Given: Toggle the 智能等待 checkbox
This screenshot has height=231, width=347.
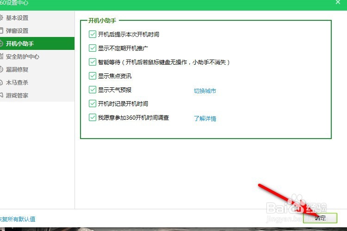Looking at the screenshot, I should [92, 62].
